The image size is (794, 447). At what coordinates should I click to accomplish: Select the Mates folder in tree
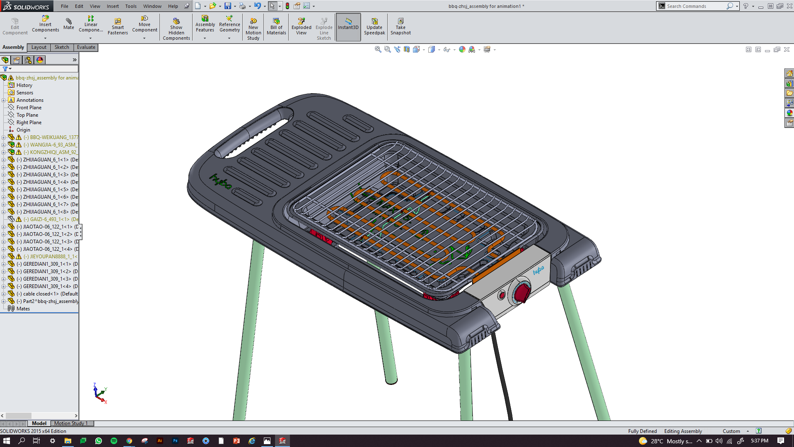coord(23,309)
